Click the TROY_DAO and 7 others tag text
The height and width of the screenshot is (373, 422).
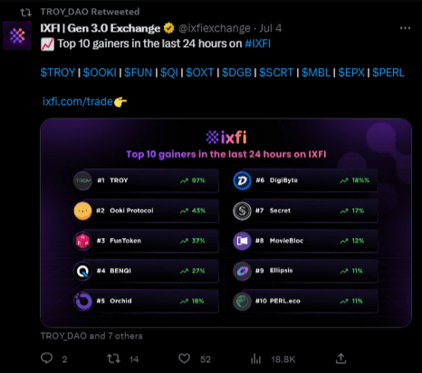click(x=91, y=336)
